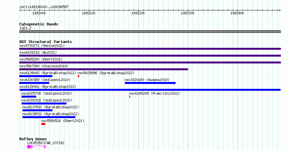Open nsv5580524 (Ebert2021) label
The image size is (290, 150).
coord(63,121)
